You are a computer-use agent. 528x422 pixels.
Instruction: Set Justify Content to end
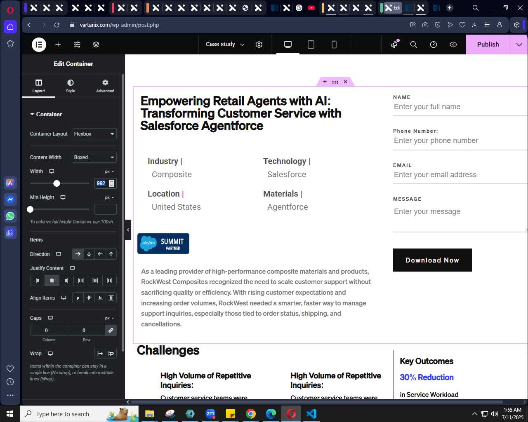click(66, 281)
